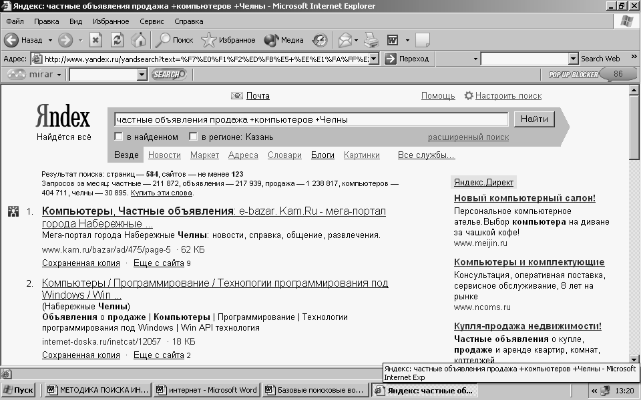Open Избранное star favorites button
Viewport: 641px width, 400px height.
(228, 40)
